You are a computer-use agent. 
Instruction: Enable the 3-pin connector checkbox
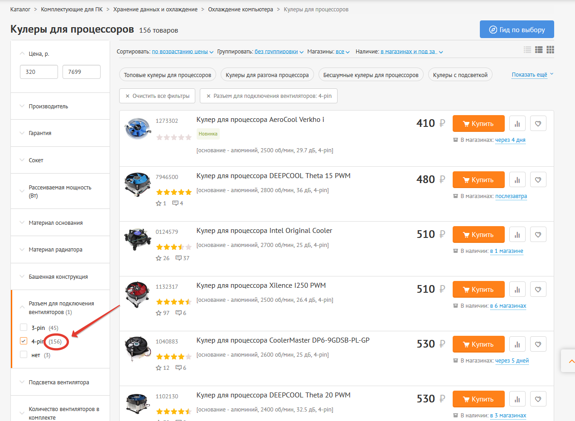[x=24, y=328]
